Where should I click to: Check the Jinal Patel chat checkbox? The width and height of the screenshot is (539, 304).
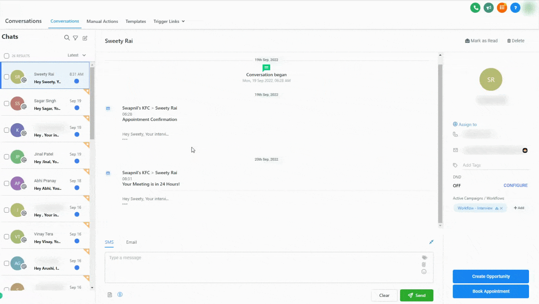tap(6, 157)
